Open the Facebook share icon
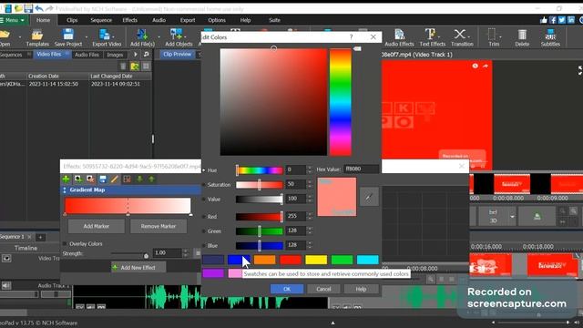Image resolution: width=583 pixels, height=328 pixels. pos(553,20)
